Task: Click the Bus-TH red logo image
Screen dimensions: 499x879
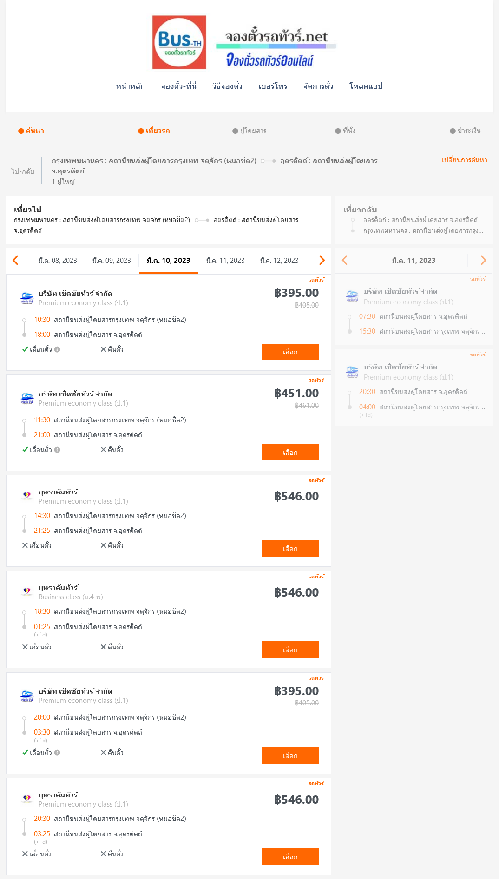Action: [x=179, y=42]
